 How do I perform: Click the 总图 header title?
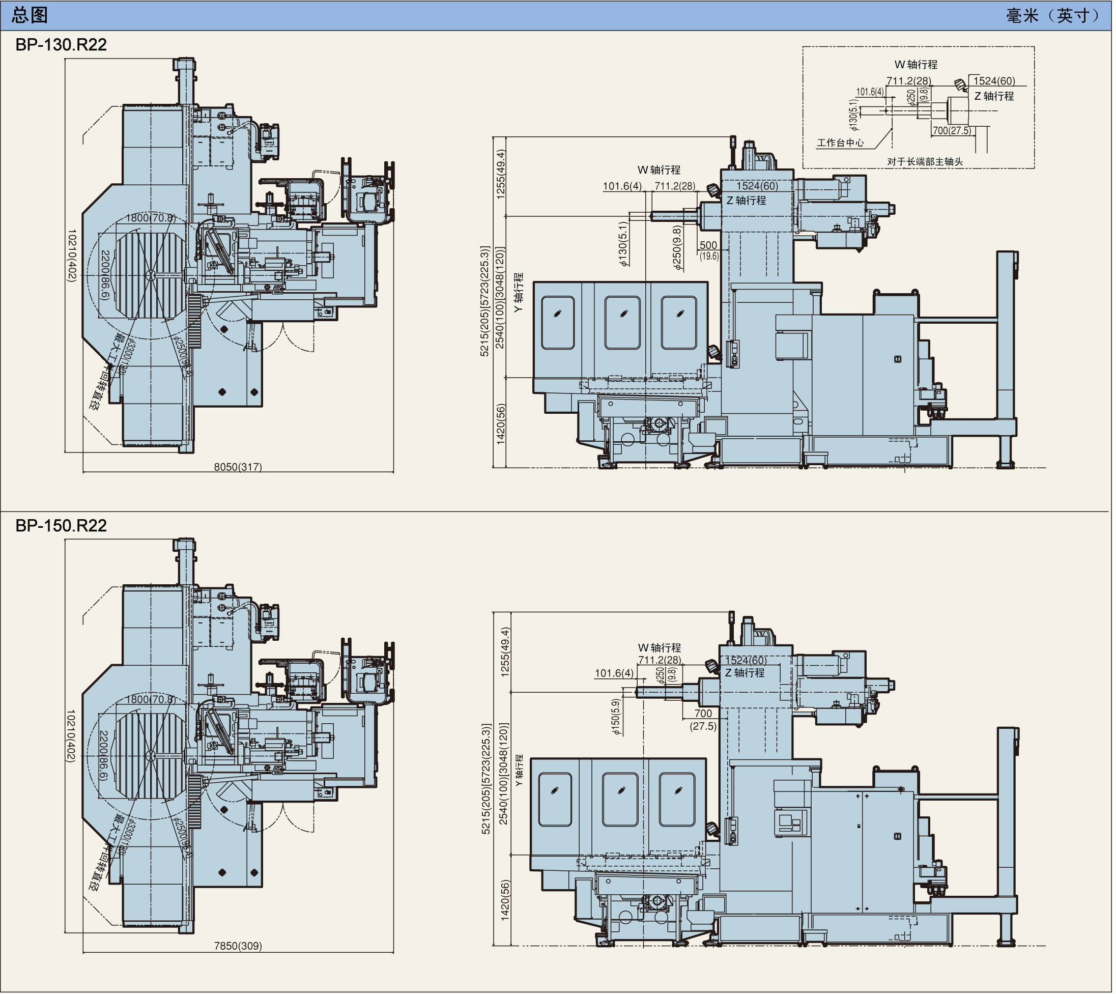click(30, 15)
